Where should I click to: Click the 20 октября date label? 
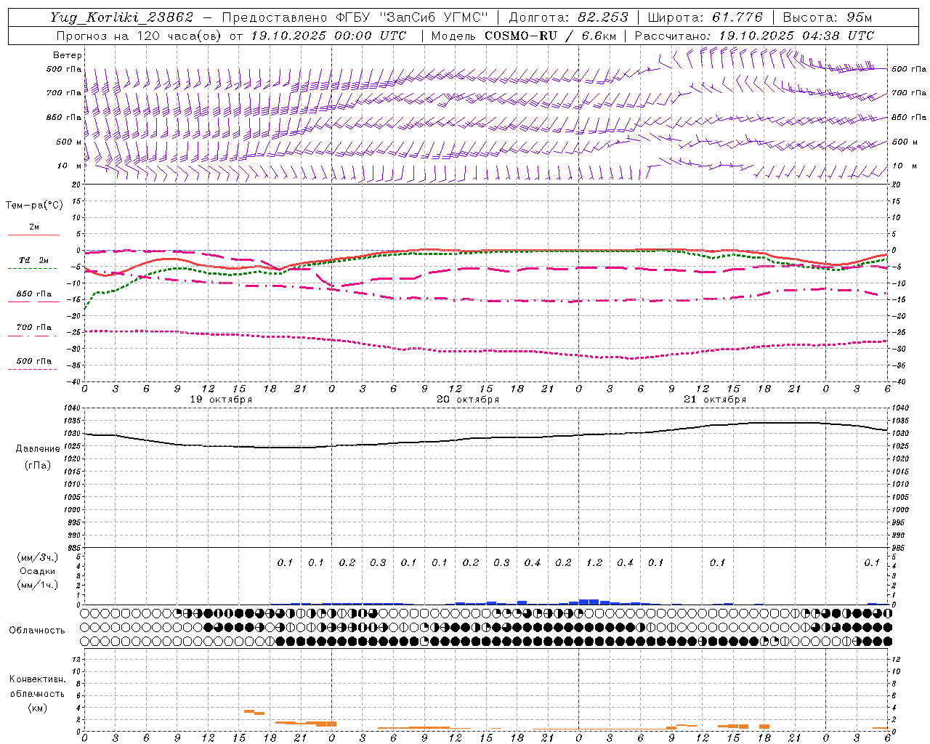(x=468, y=400)
